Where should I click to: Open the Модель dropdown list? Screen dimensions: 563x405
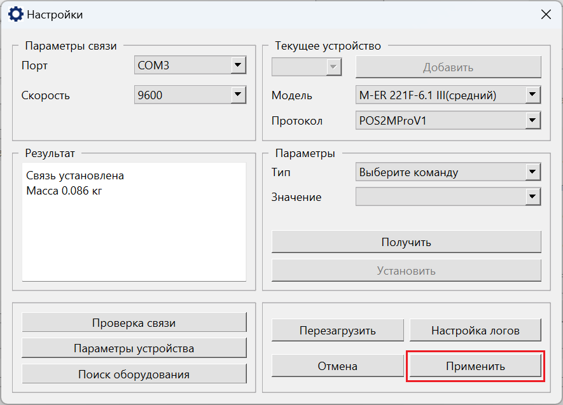click(448, 95)
